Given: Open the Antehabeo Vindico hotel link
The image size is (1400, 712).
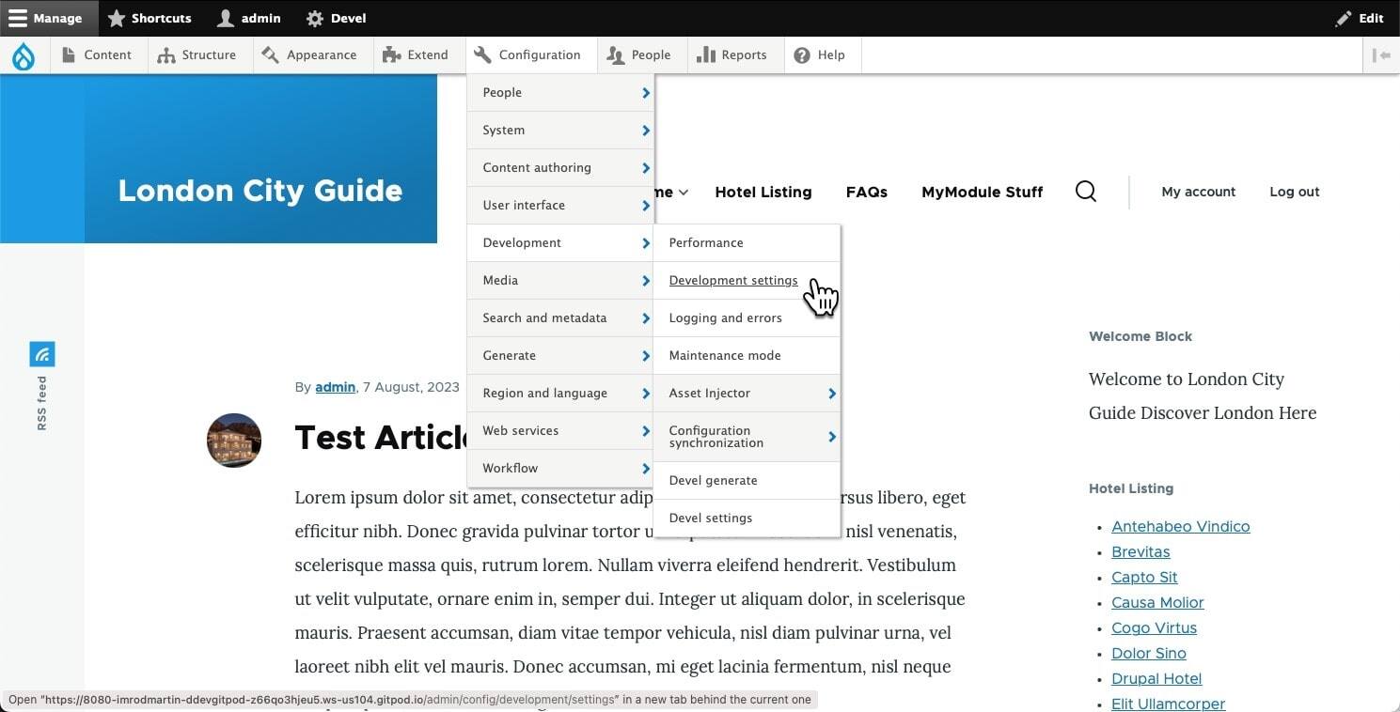Looking at the screenshot, I should (1181, 527).
